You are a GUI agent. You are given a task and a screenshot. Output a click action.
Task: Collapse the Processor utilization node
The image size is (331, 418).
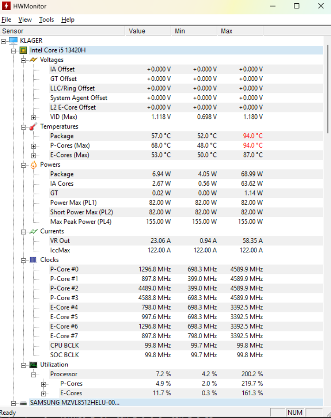[33, 375]
